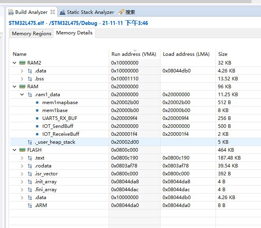This screenshot has height=228, width=261.
Task: Sort by the Size column header
Action: tap(238, 54)
